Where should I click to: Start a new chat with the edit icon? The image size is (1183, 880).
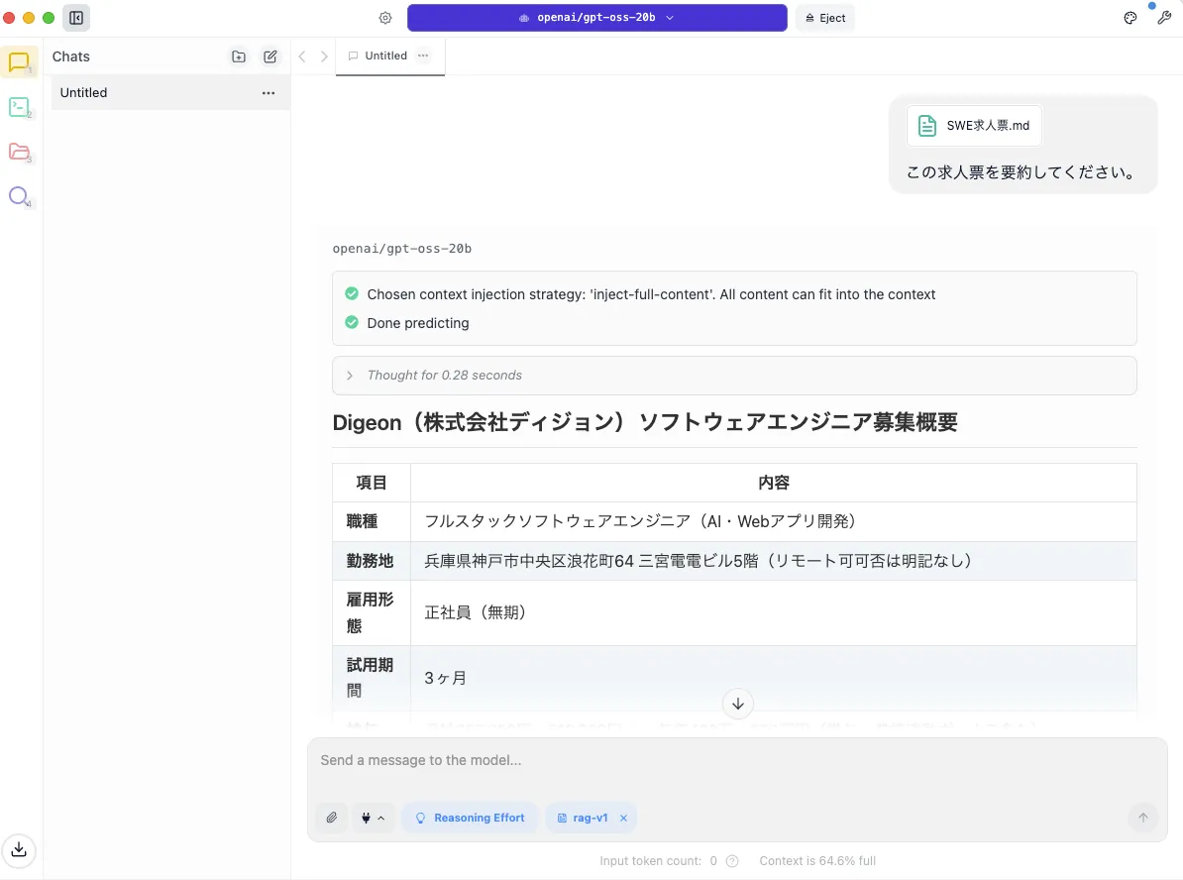tap(270, 56)
